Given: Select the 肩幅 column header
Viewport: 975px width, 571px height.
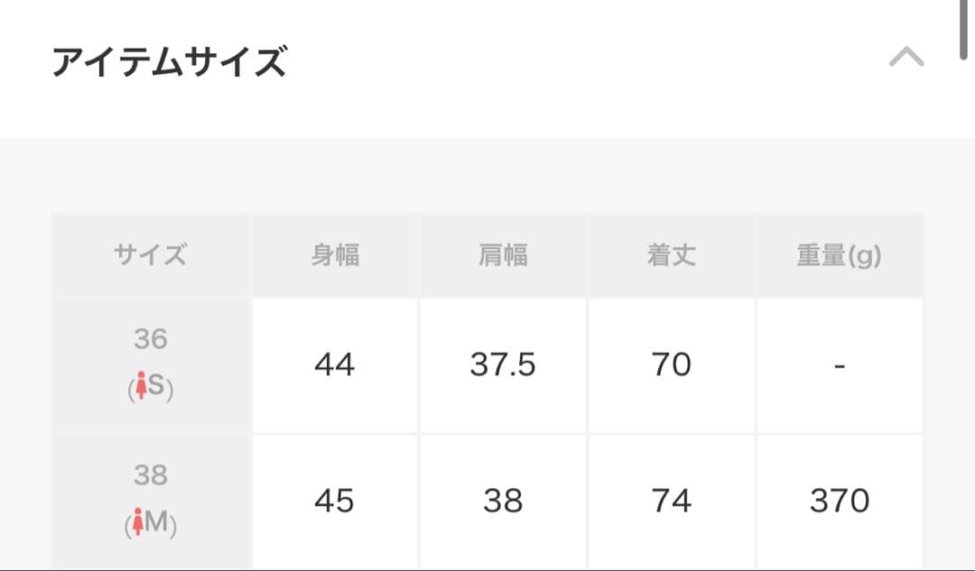Looking at the screenshot, I should pos(503,256).
